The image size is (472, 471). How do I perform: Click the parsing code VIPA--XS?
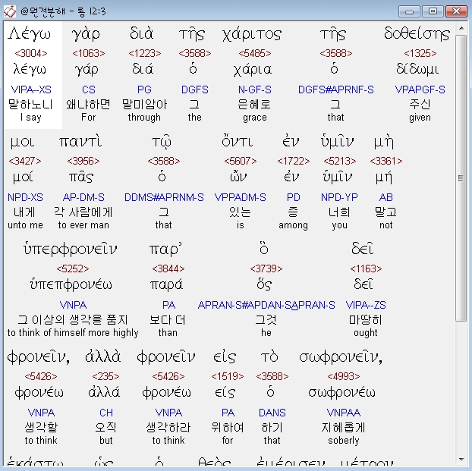pos(31,89)
